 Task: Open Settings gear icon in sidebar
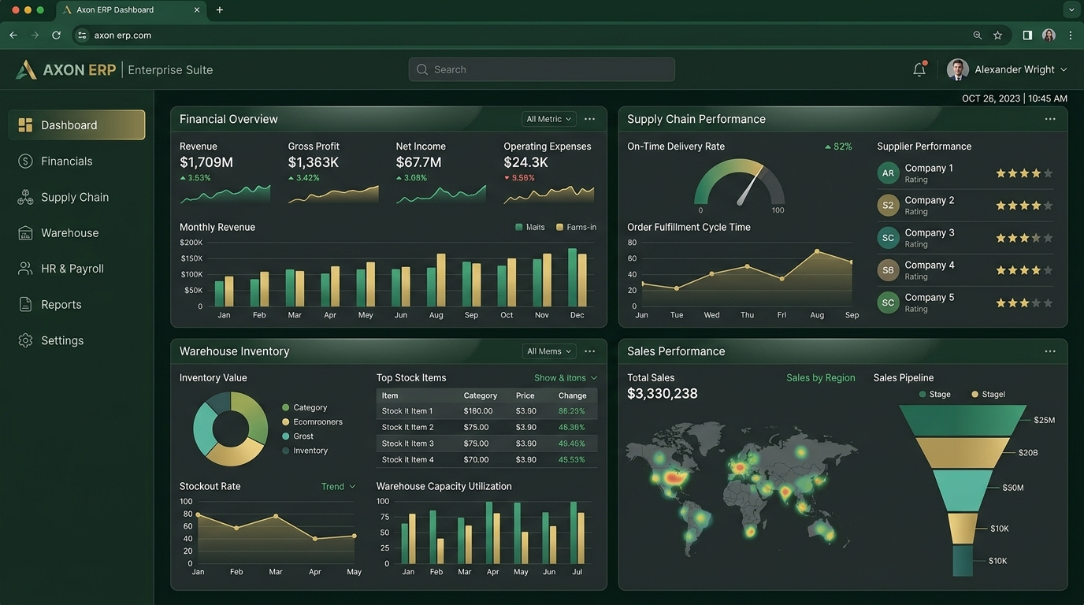(25, 340)
